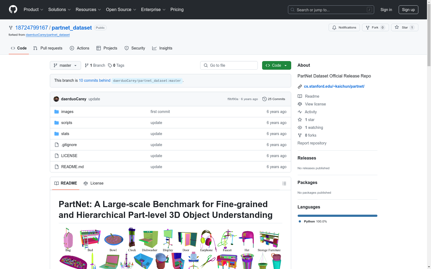
Task: Open the Packages heading link
Action: [x=307, y=183]
